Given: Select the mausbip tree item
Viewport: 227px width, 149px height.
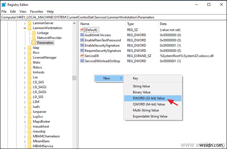Looking at the screenshot, I should (39, 131).
